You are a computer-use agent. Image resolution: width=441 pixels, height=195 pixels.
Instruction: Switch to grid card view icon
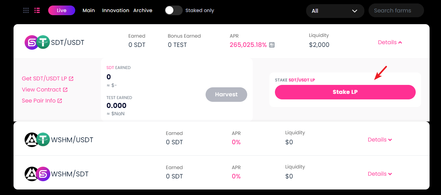[26, 10]
